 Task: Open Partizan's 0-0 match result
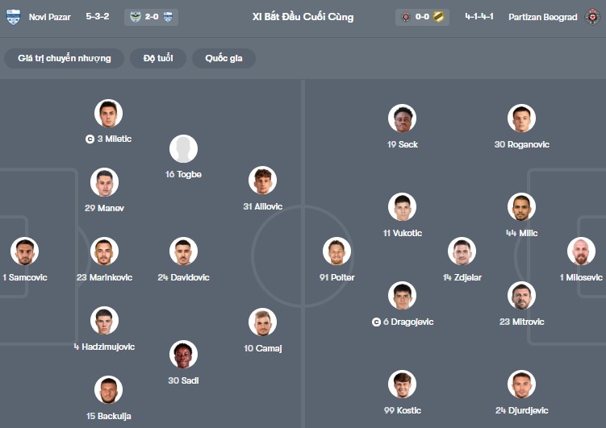[422, 17]
